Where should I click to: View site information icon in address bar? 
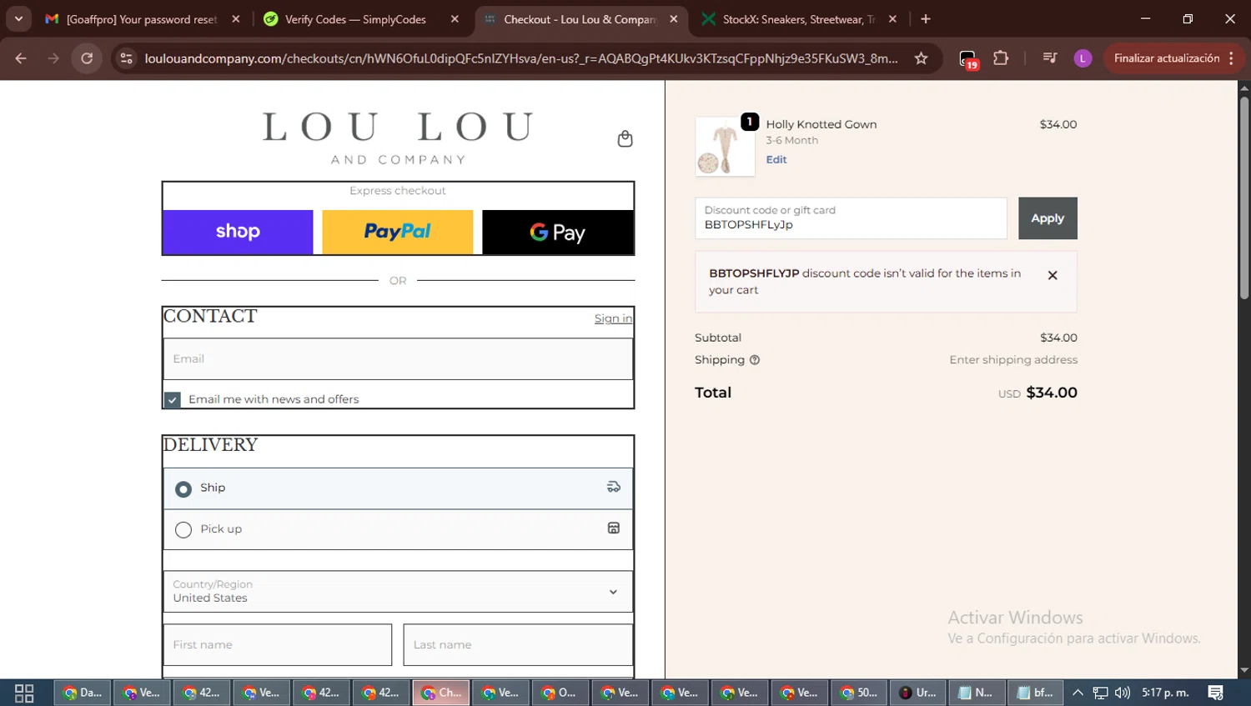click(126, 58)
